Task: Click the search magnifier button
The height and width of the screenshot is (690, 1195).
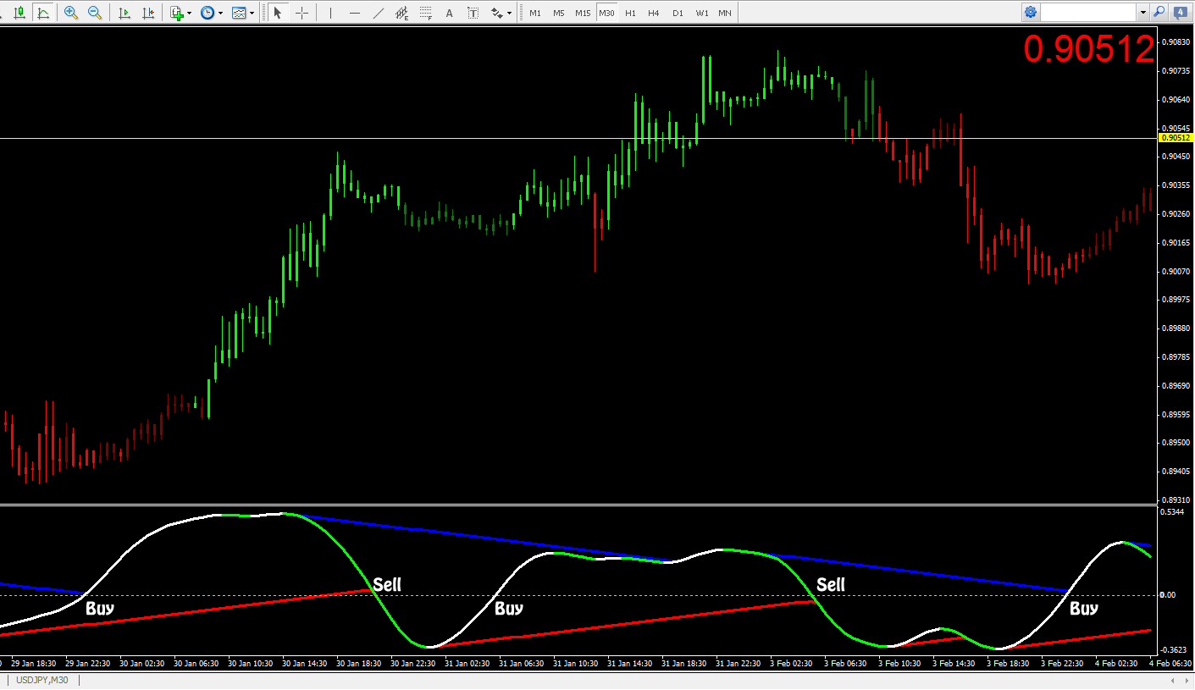Action: 1159,13
